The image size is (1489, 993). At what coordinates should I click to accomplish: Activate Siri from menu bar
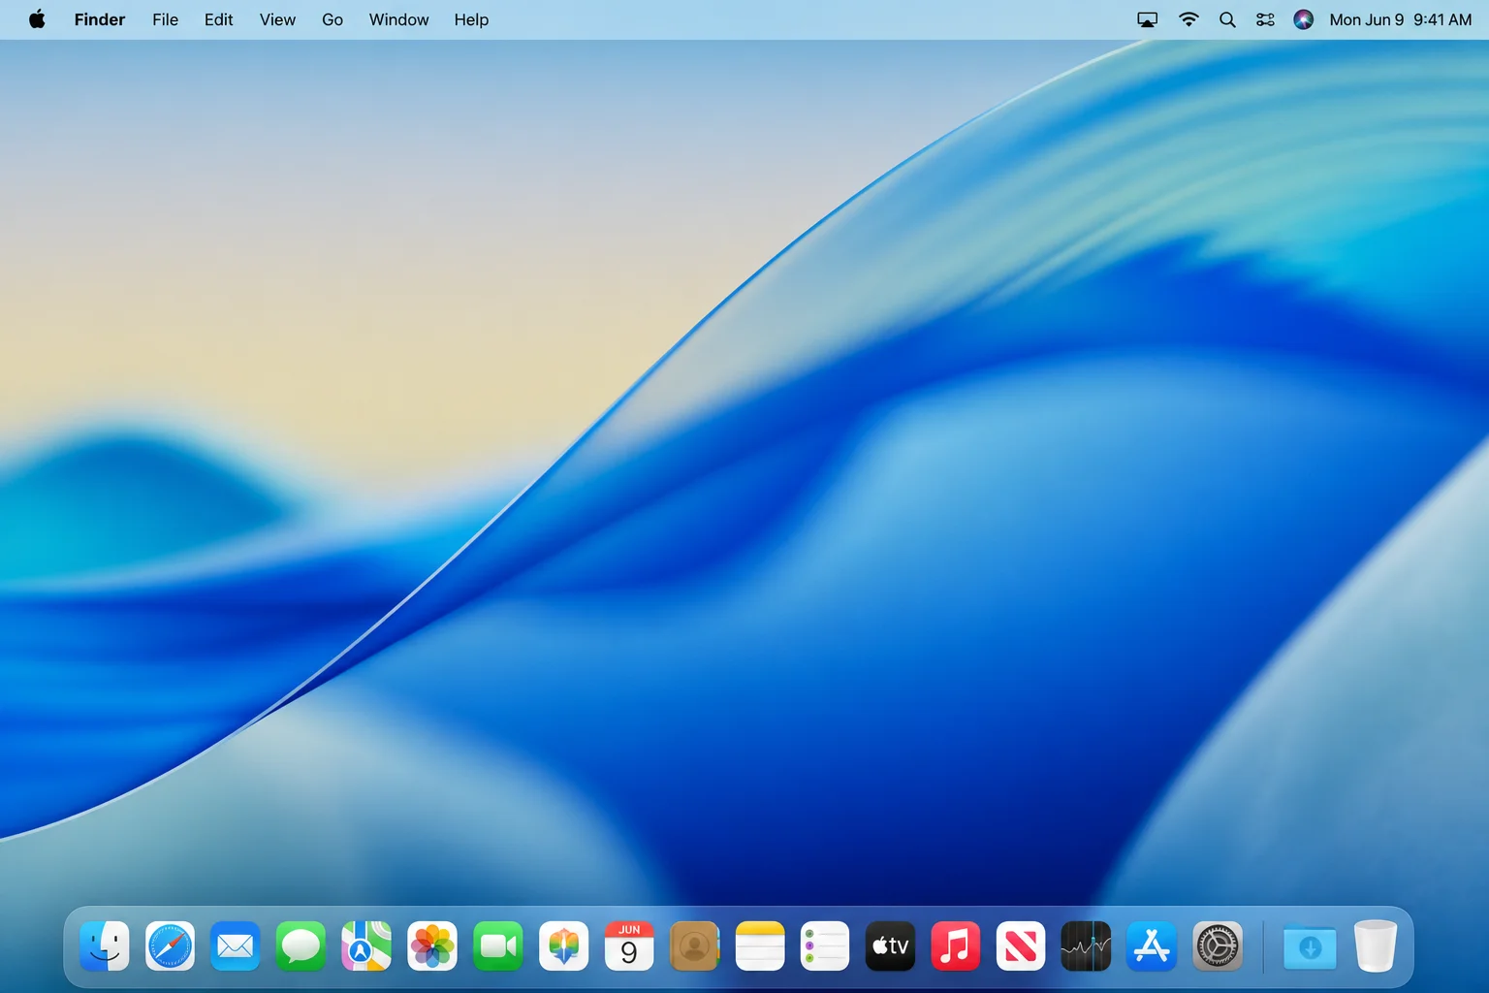(1304, 19)
